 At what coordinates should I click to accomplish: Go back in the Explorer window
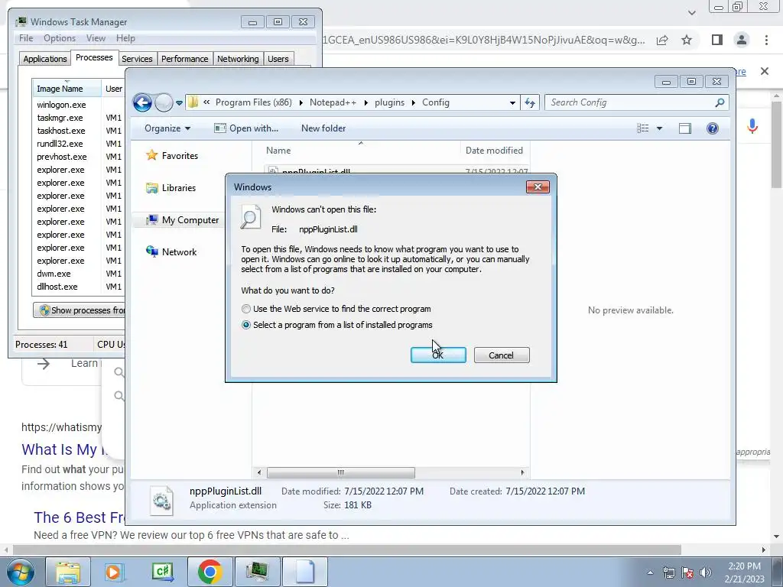143,103
